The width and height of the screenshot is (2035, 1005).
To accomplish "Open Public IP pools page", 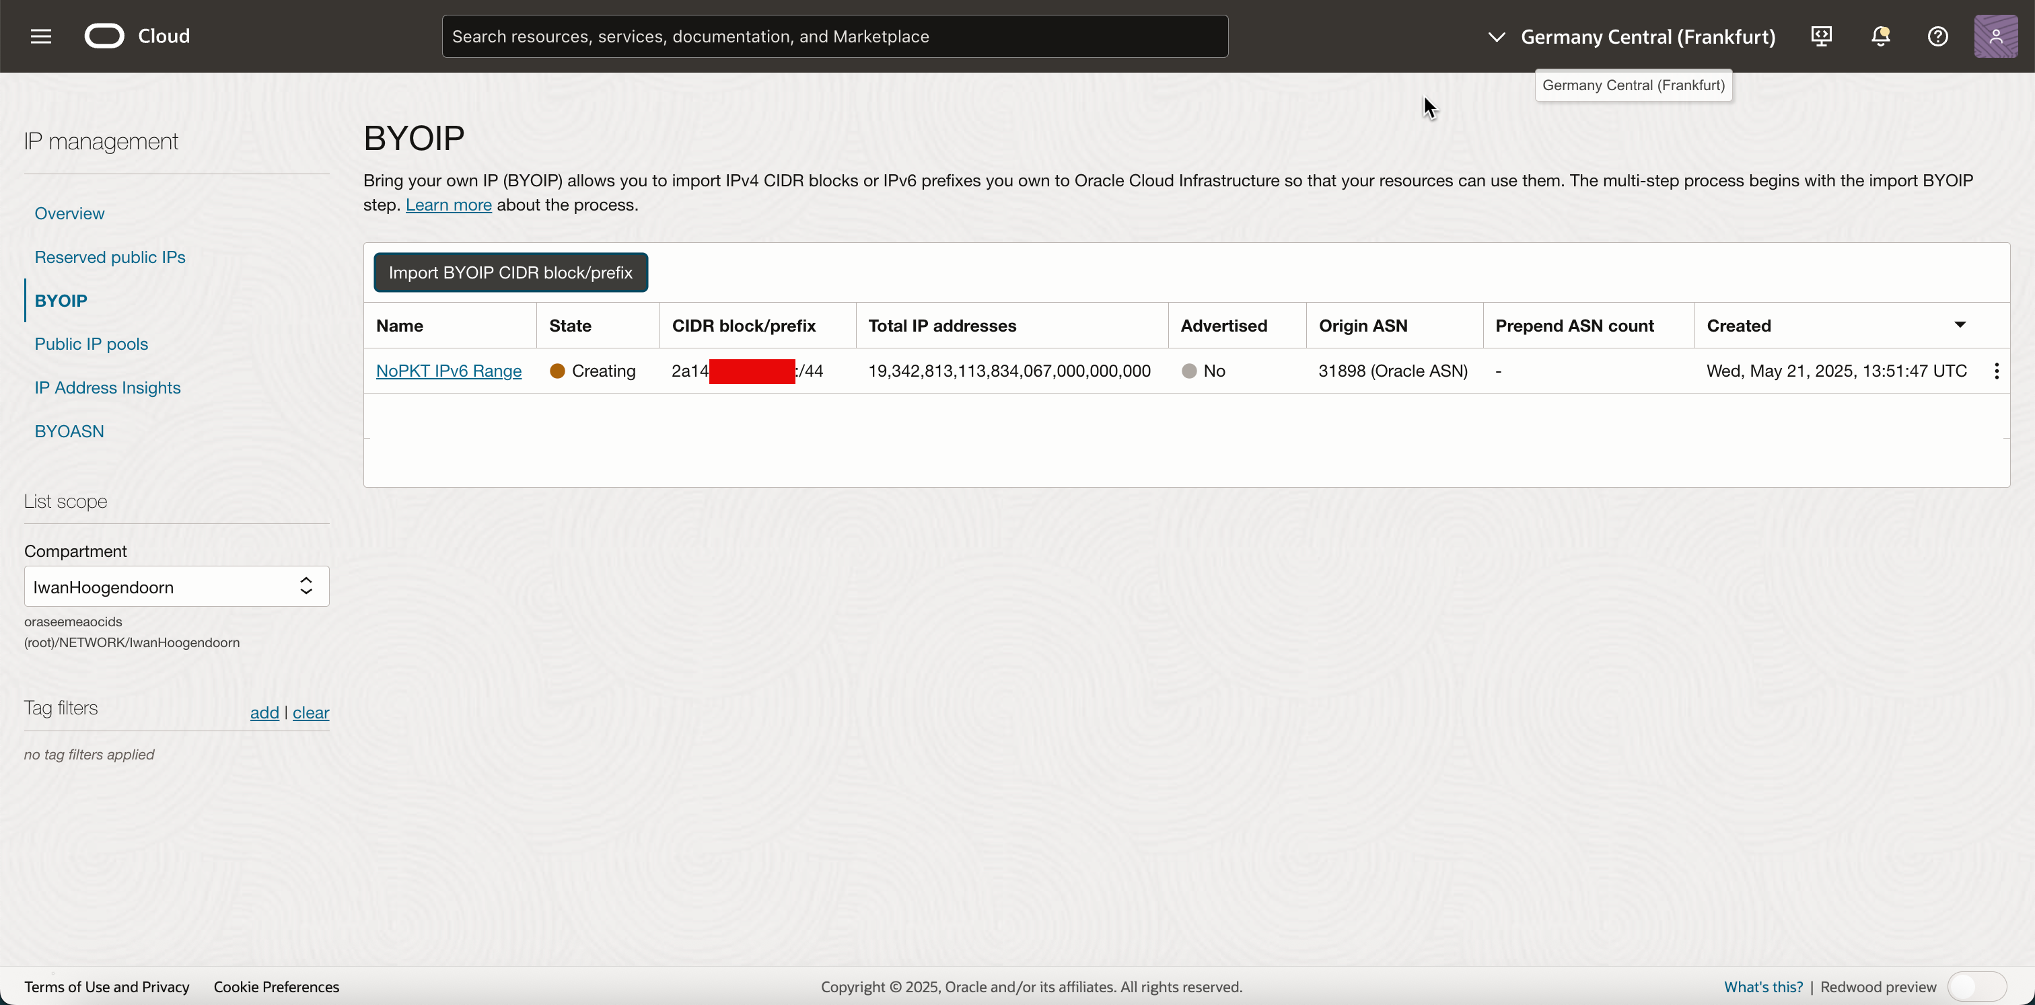I will click(92, 344).
